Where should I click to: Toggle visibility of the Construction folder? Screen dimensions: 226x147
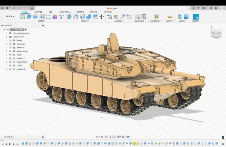click(10, 51)
